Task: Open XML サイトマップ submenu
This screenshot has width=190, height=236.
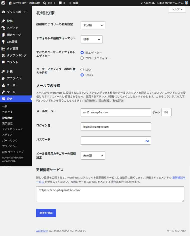Action: click(13, 152)
